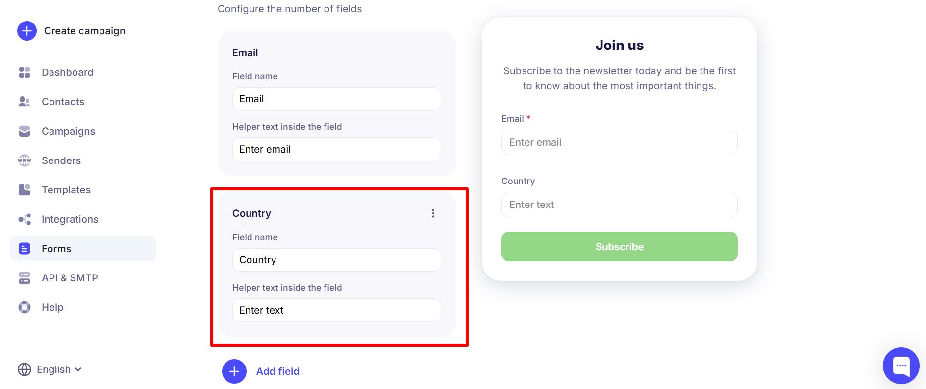Click the Senders globe icon
Image resolution: width=926 pixels, height=389 pixels.
(25, 160)
